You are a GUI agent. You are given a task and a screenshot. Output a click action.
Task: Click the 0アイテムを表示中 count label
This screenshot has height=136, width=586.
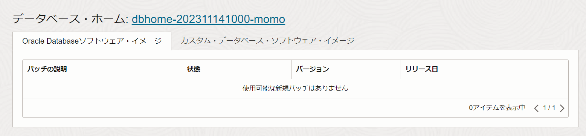497,108
